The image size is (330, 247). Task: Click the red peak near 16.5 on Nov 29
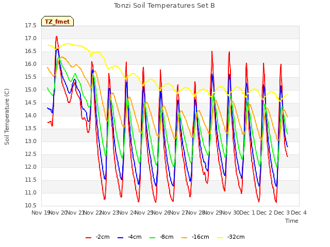tap(212, 51)
